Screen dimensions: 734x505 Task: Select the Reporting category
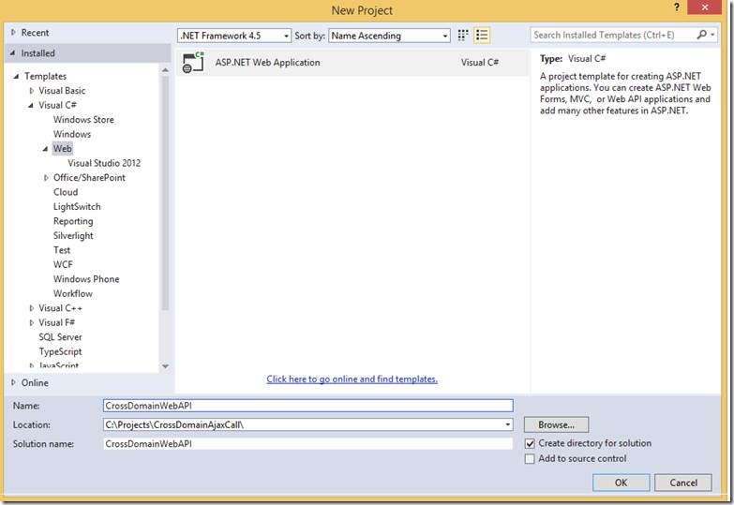[x=73, y=221]
